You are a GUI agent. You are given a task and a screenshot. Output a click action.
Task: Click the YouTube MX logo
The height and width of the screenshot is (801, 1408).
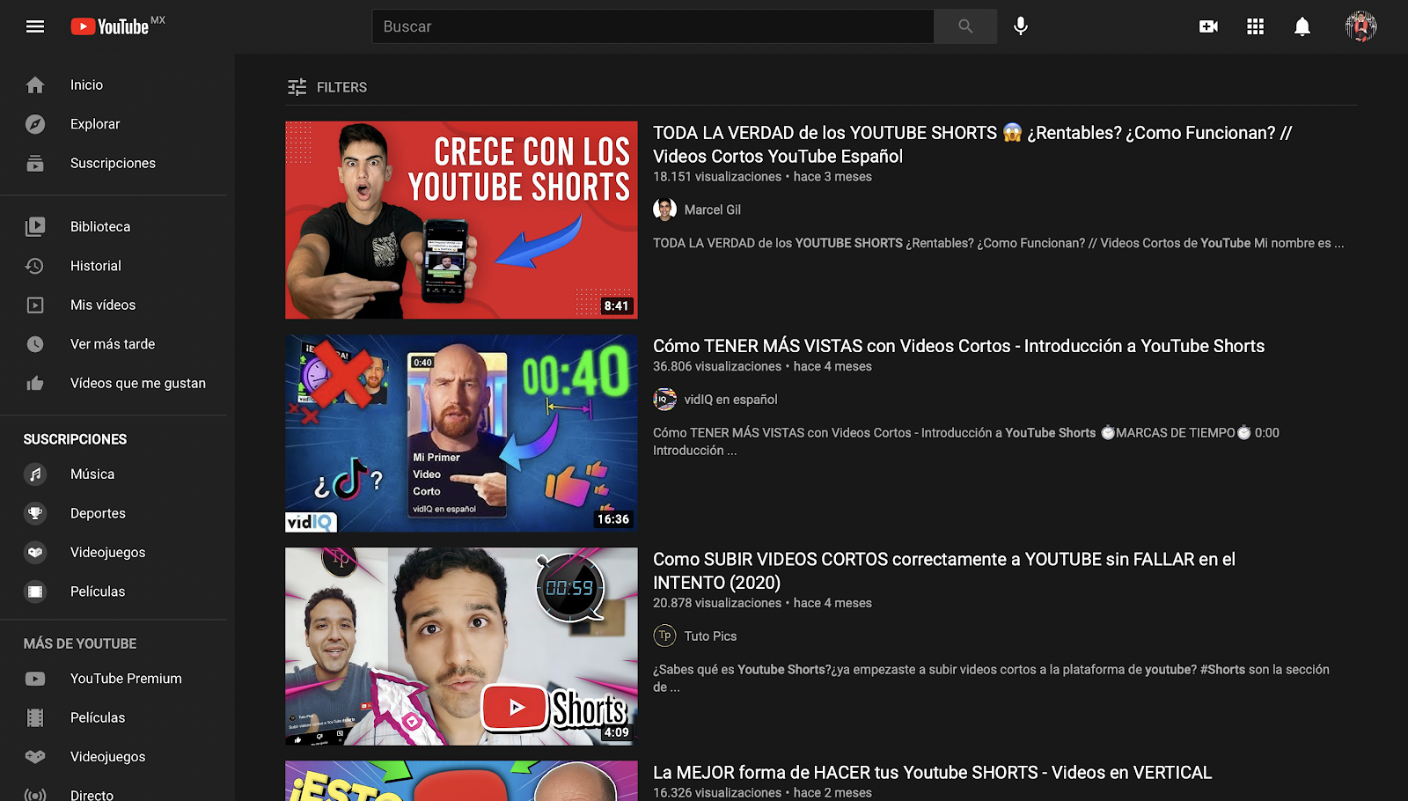[x=117, y=26]
